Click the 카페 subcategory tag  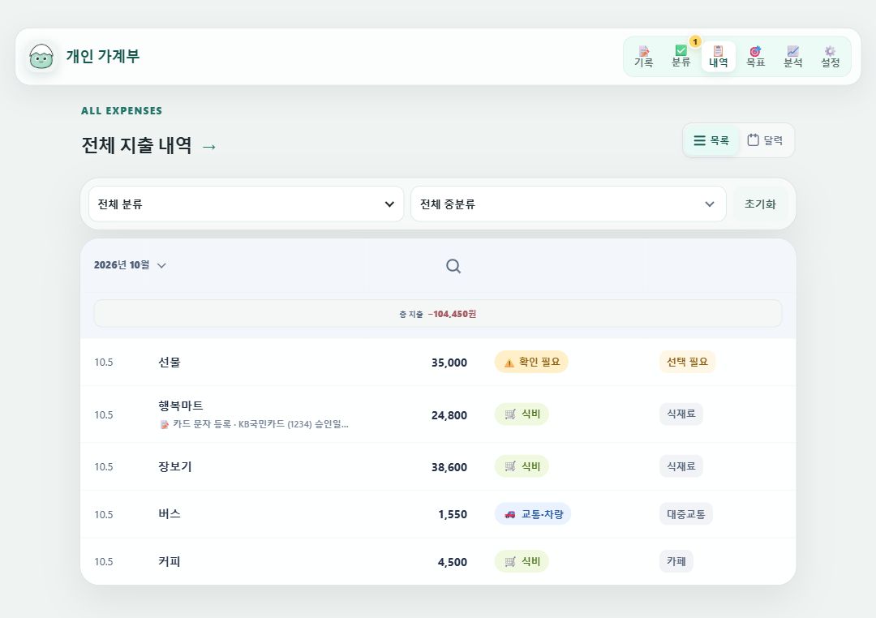[676, 561]
